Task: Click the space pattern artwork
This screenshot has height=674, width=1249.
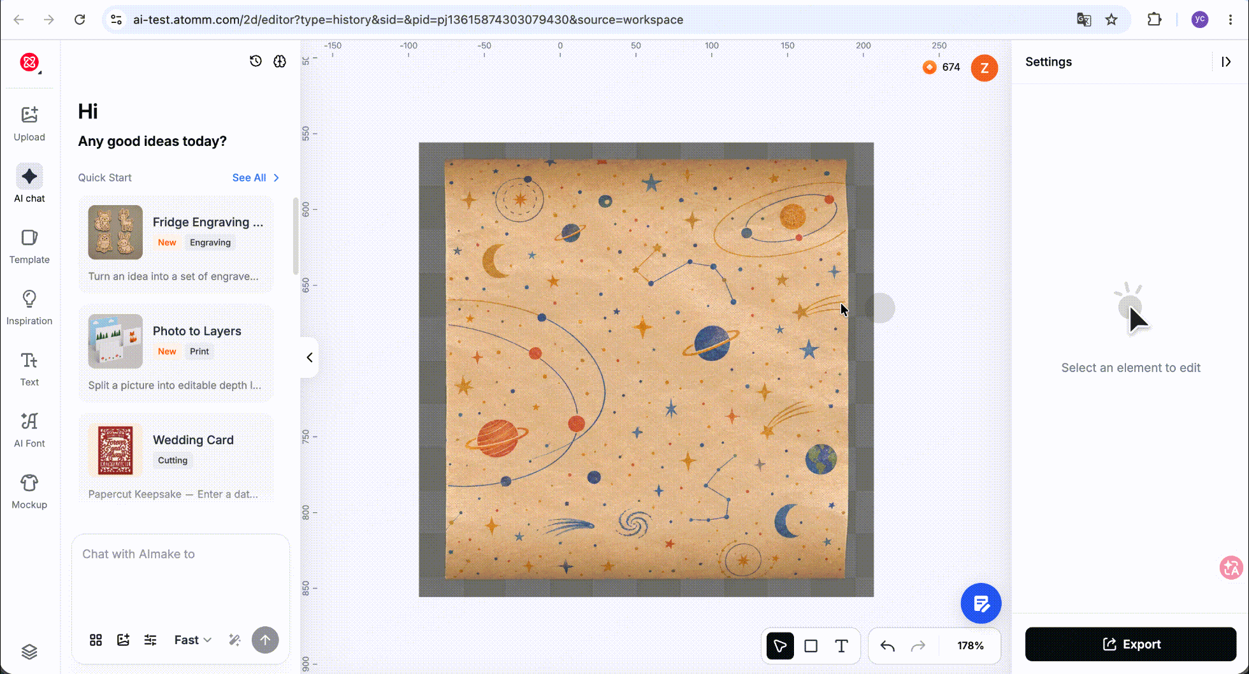Action: click(646, 369)
